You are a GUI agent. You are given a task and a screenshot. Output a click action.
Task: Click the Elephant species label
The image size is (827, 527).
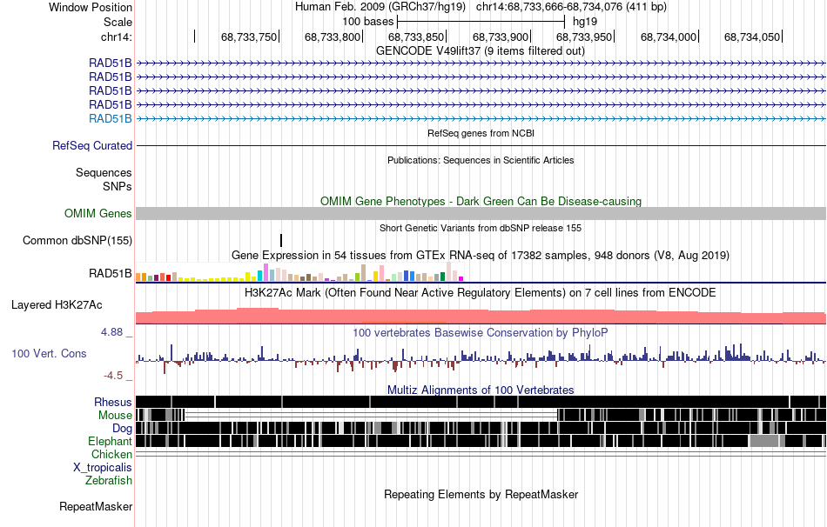110,442
